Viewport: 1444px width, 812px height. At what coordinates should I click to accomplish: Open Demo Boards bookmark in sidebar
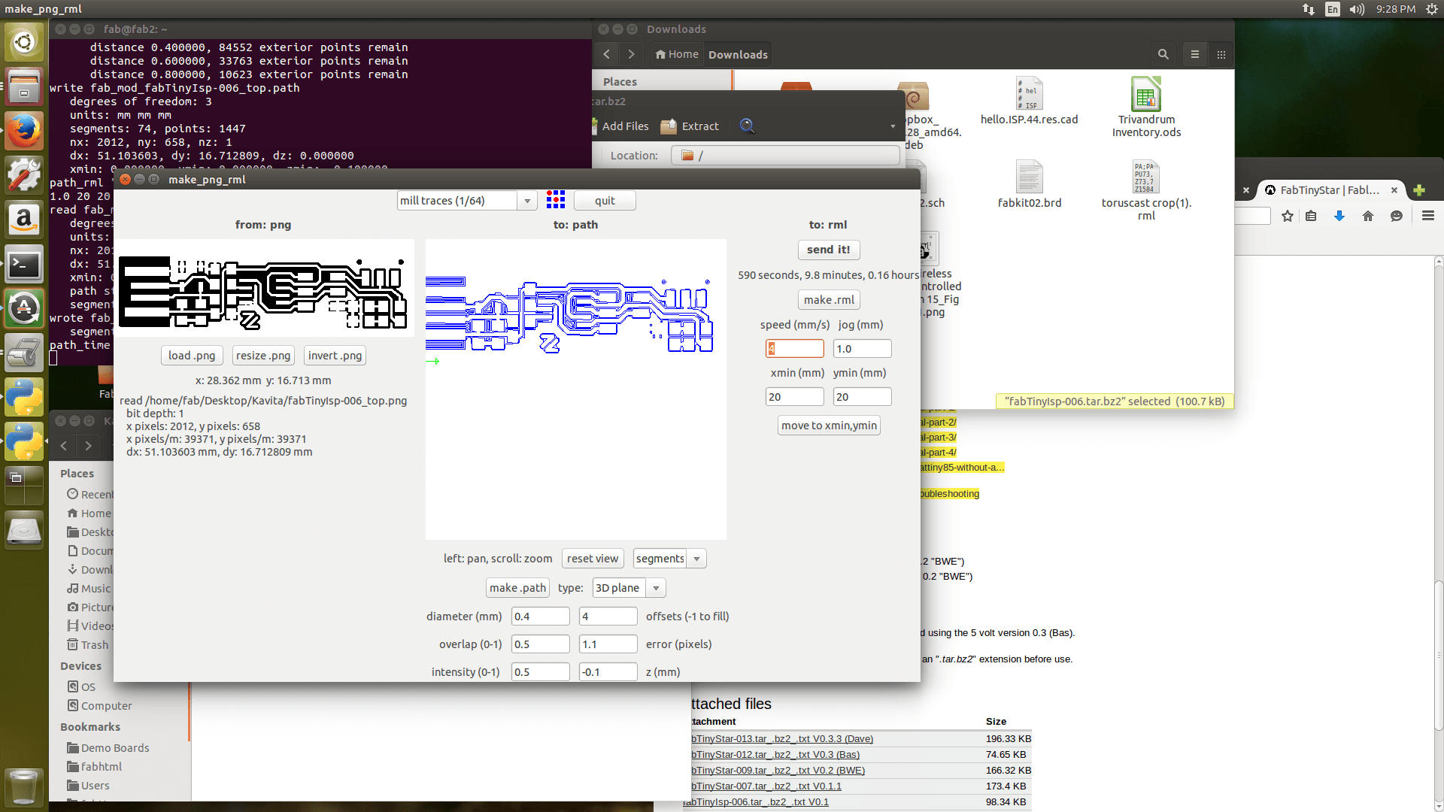(x=115, y=748)
